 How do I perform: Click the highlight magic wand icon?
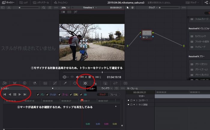[75, 12]
